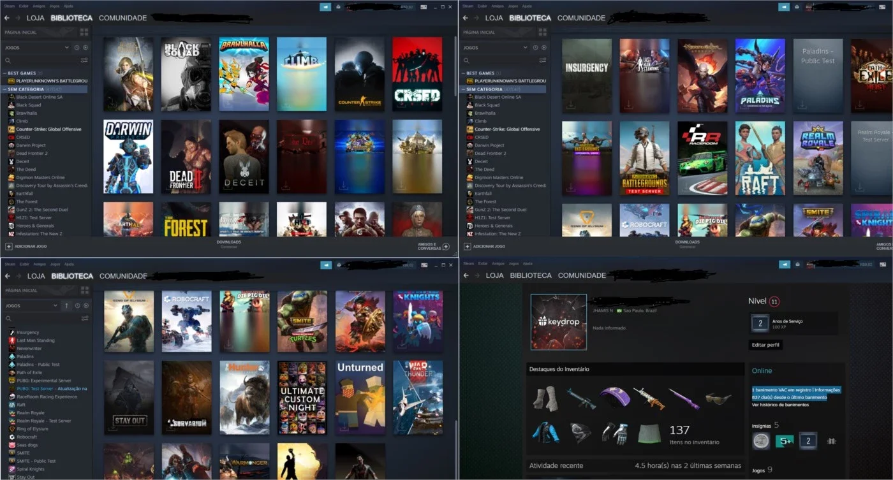
Task: Select the Unturned game cover
Action: click(360, 398)
